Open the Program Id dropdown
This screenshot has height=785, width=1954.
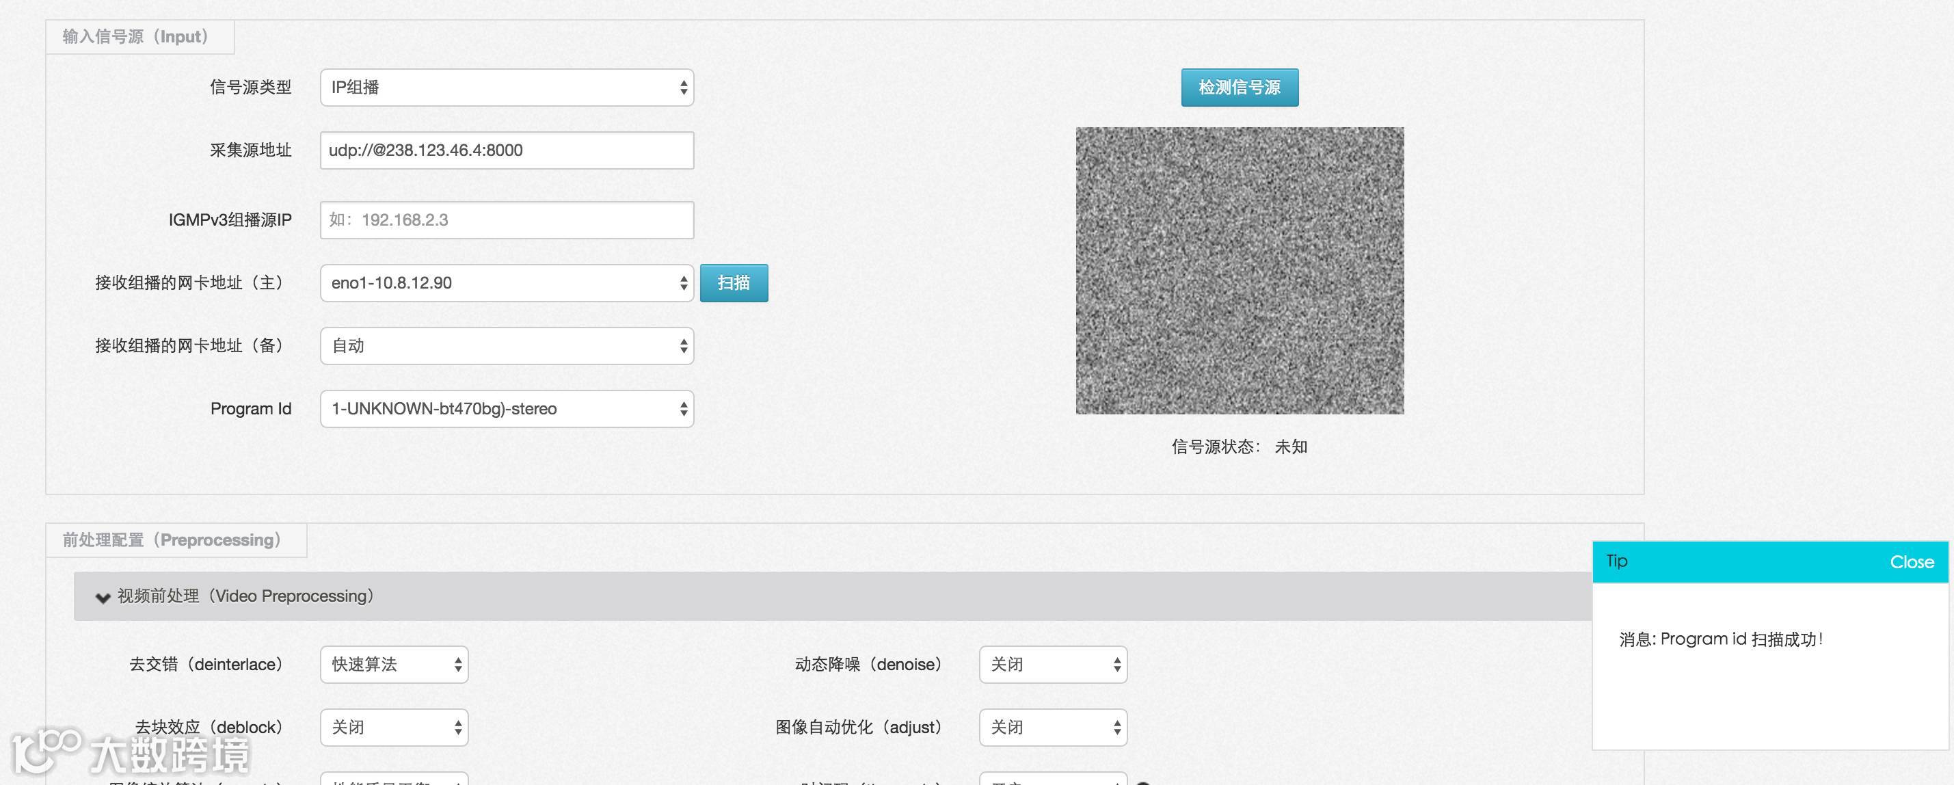[507, 409]
